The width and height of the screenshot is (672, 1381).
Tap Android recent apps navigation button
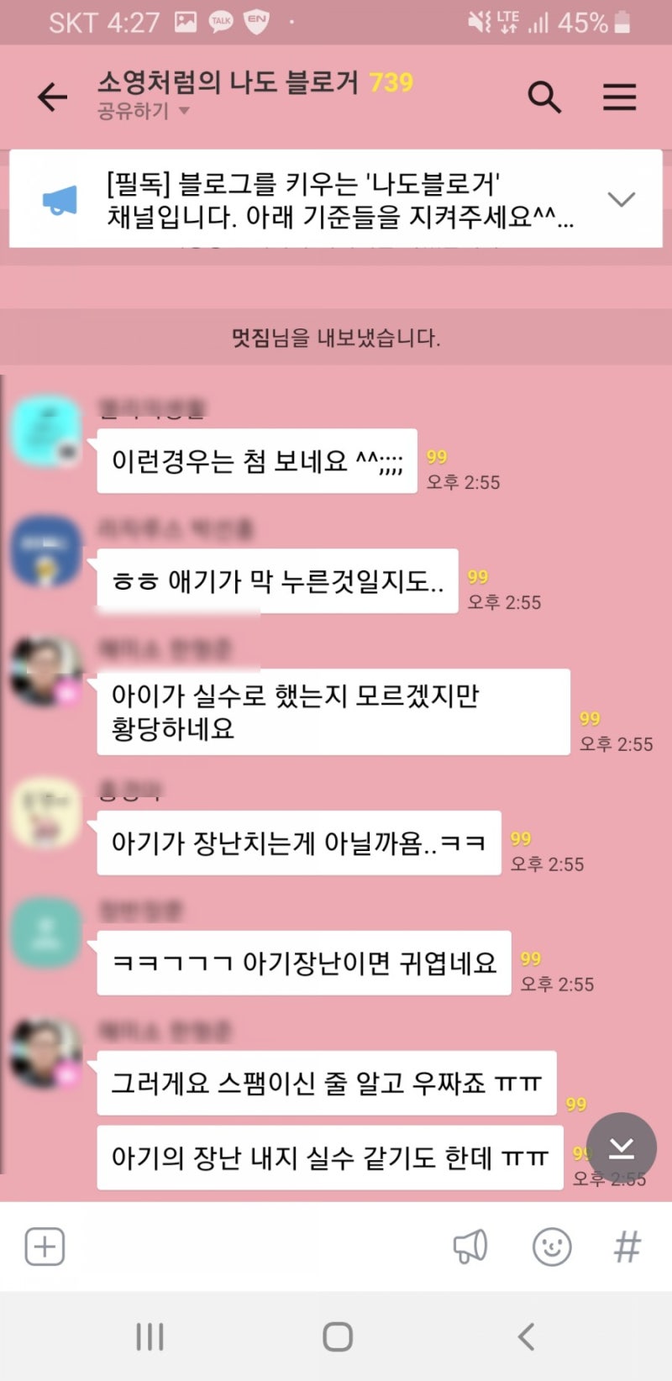click(x=150, y=1336)
